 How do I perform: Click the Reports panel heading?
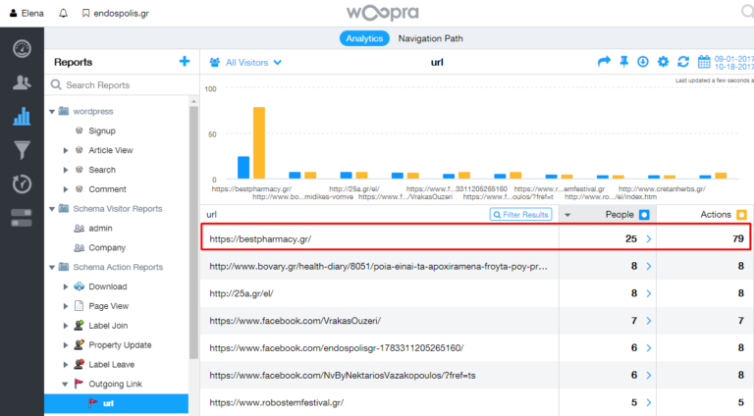click(73, 62)
